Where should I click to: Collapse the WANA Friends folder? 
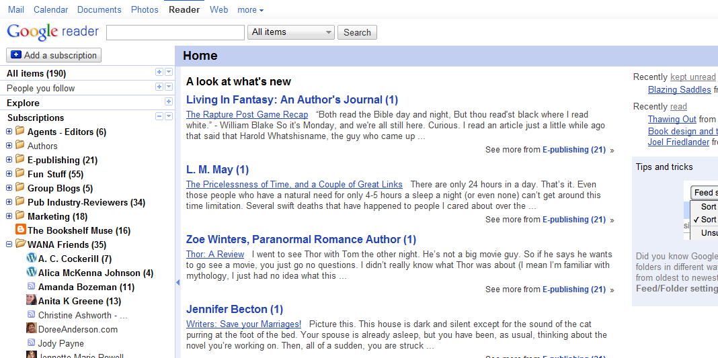[x=9, y=244]
